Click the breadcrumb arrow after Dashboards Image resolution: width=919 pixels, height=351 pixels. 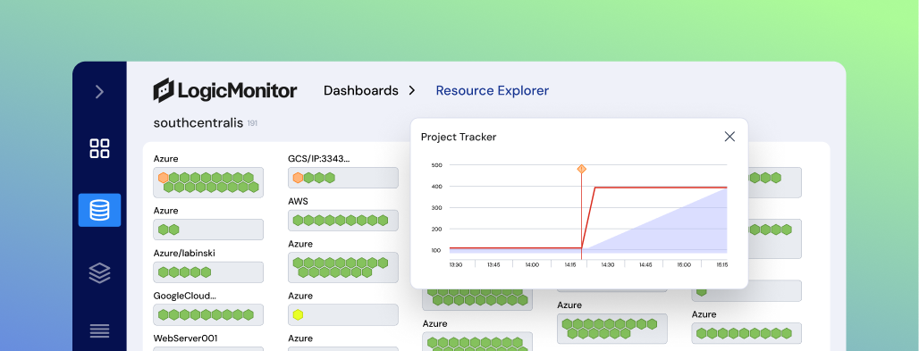[x=412, y=91]
